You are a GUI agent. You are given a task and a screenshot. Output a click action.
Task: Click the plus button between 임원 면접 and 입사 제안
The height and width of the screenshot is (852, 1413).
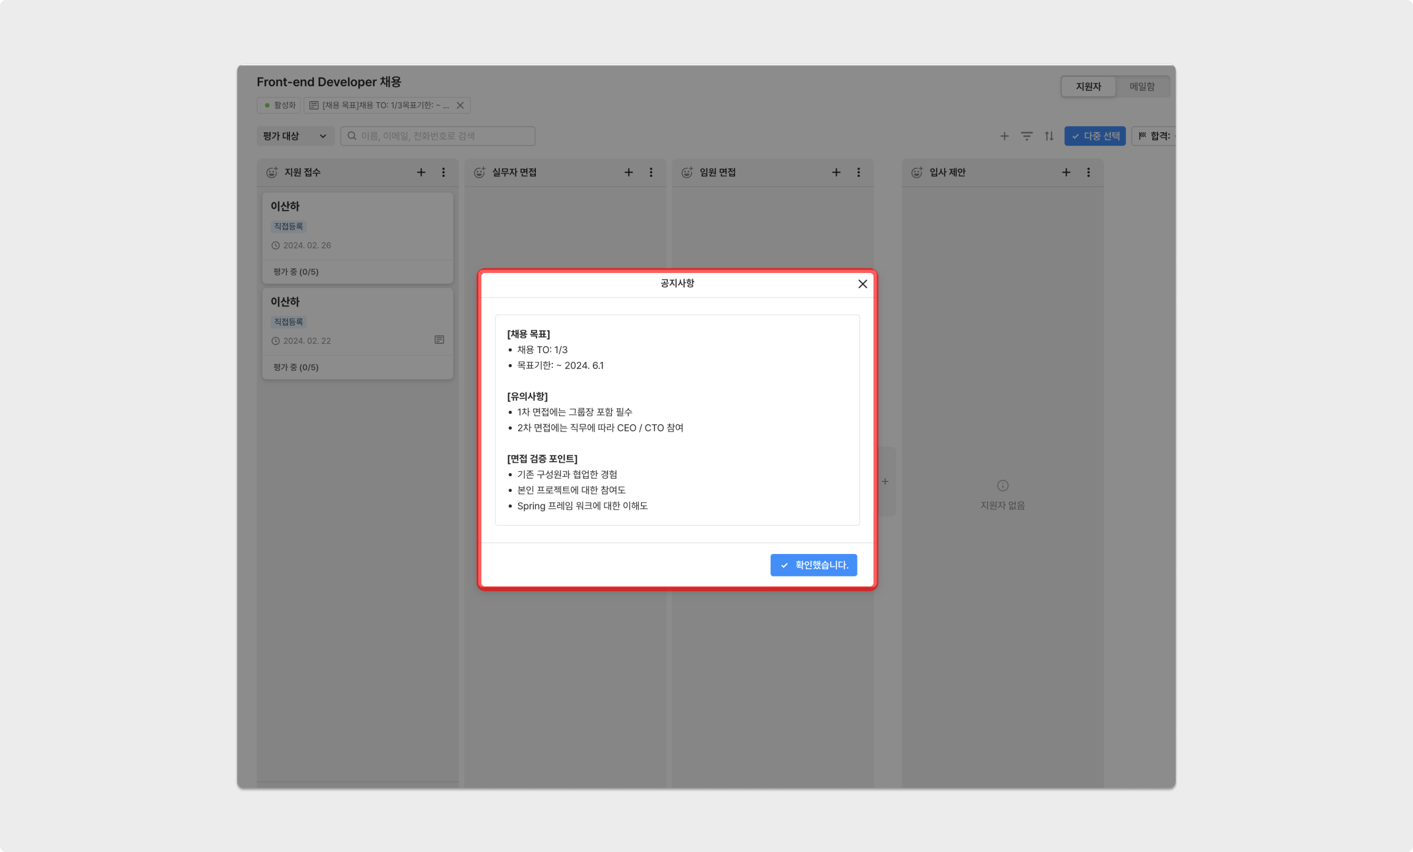(x=885, y=482)
